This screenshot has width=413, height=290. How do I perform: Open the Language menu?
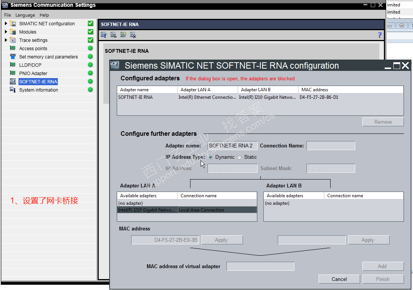coord(25,15)
